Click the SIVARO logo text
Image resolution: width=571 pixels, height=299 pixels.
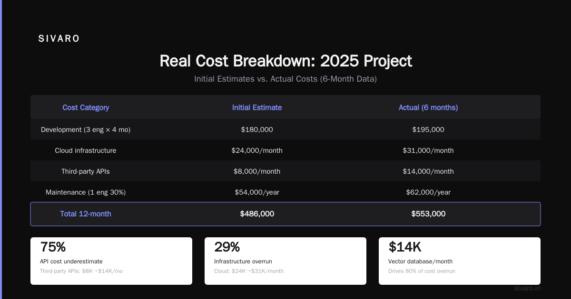(59, 39)
